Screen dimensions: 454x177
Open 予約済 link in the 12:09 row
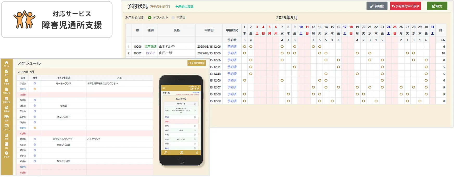tap(232, 101)
